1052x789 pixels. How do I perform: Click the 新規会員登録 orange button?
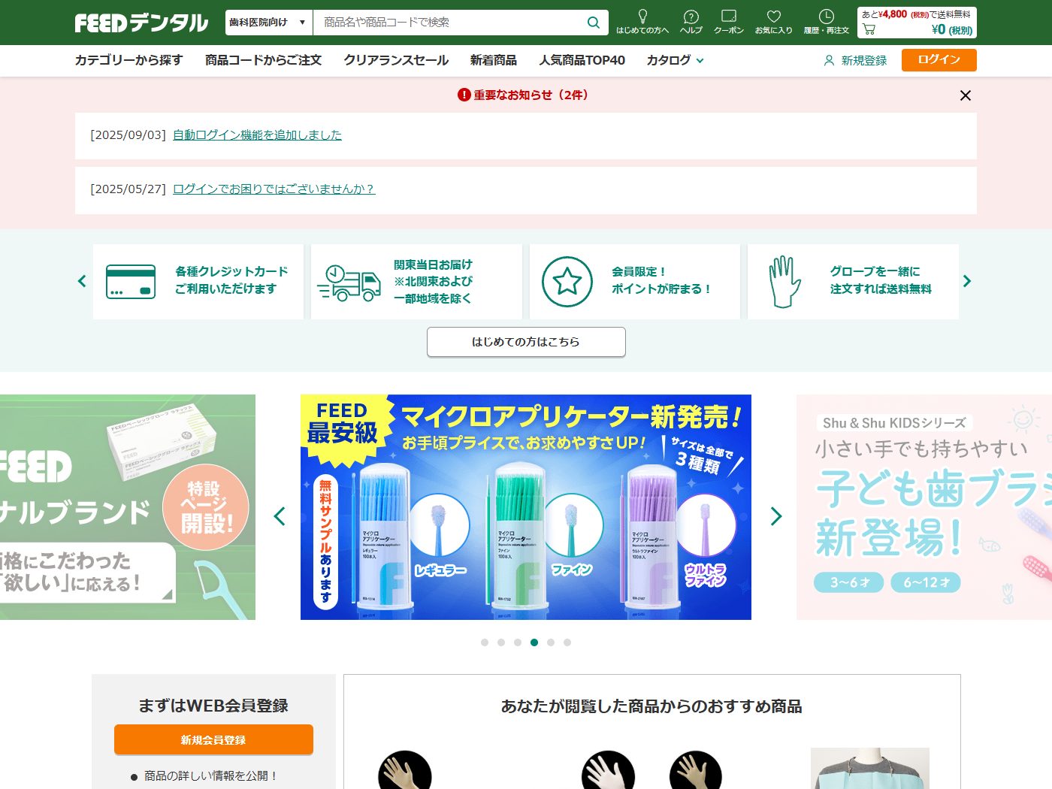(213, 739)
